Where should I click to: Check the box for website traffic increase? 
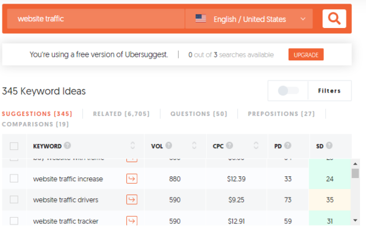click(14, 178)
